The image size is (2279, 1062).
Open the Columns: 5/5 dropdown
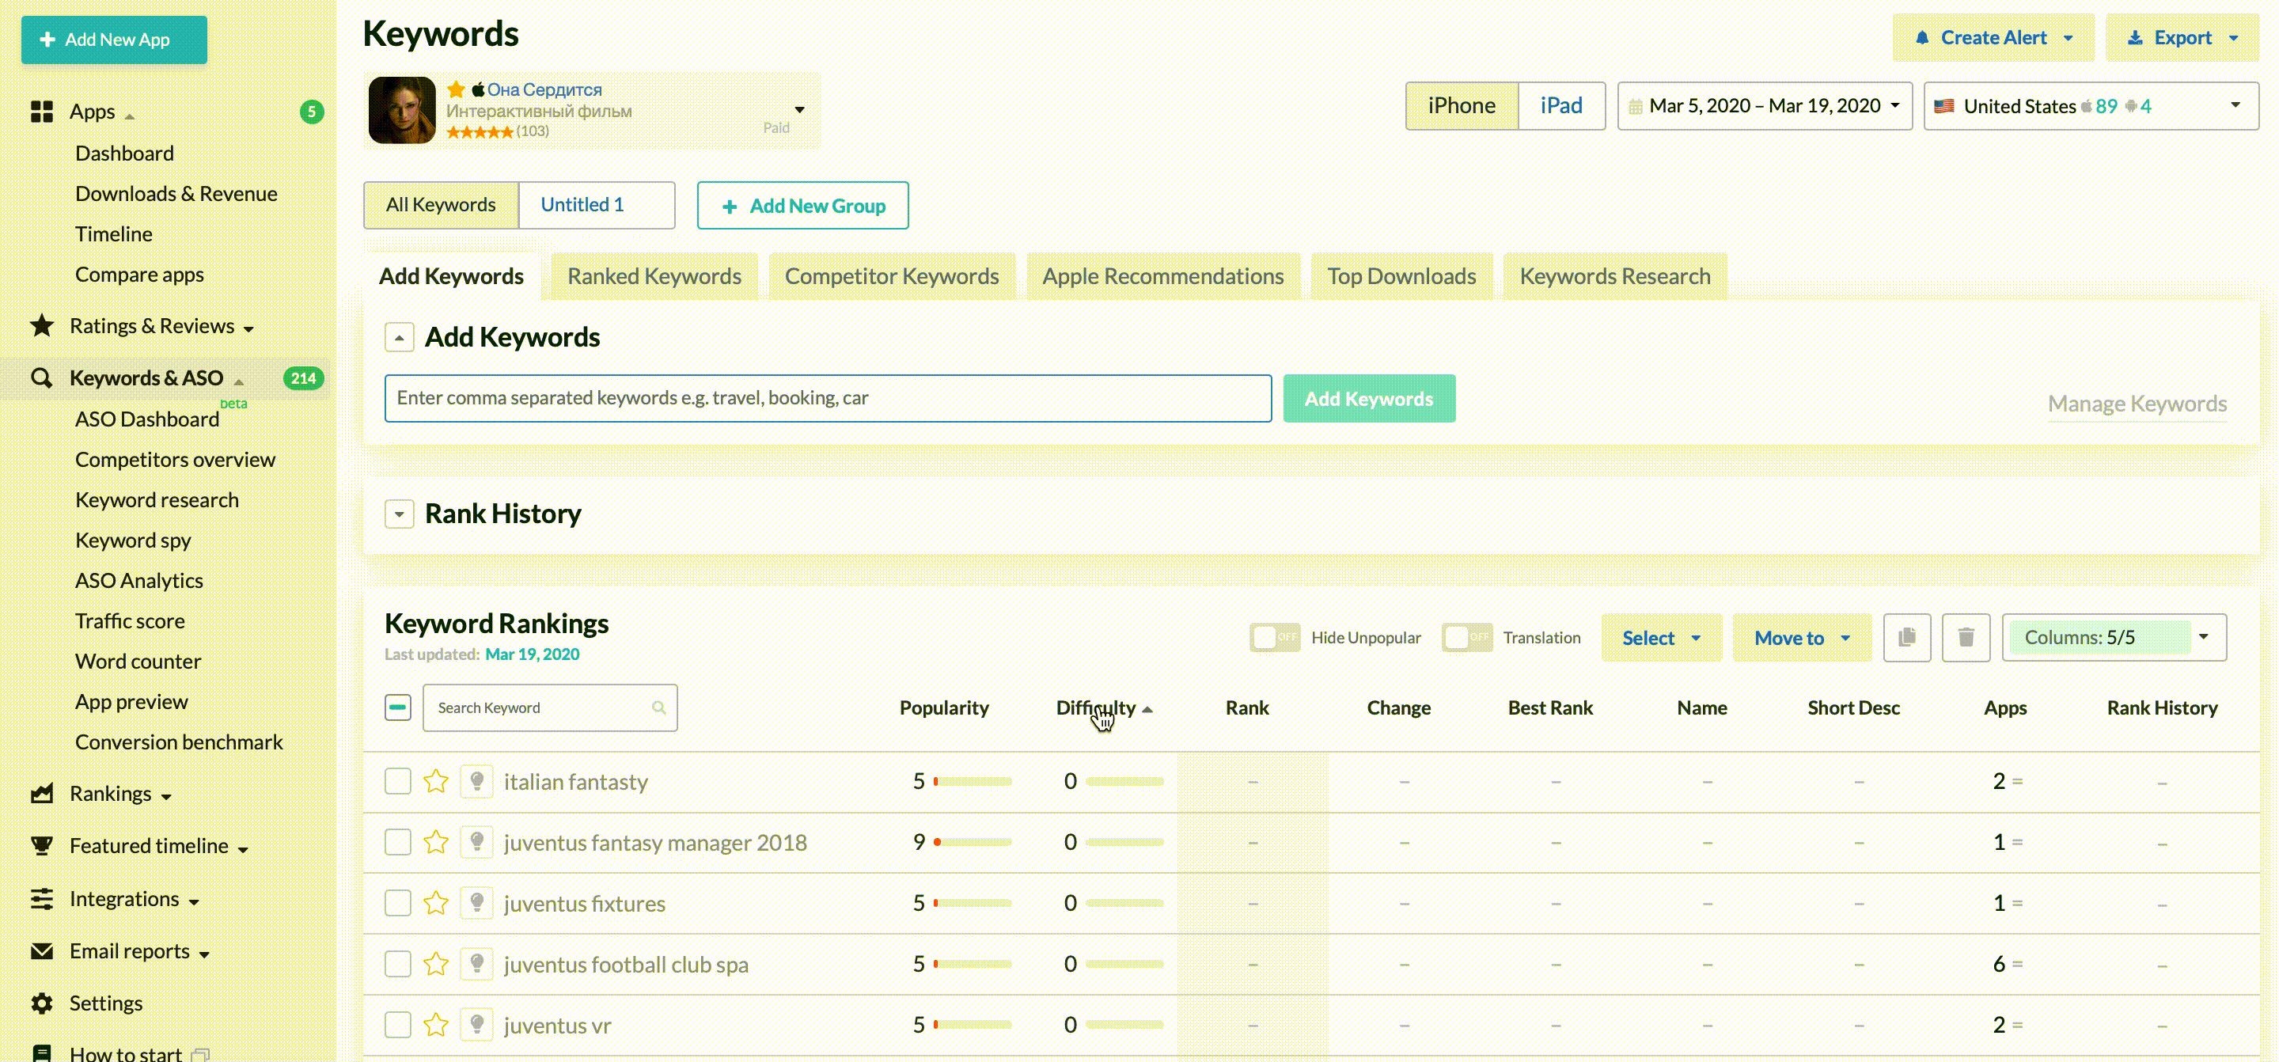click(2114, 637)
